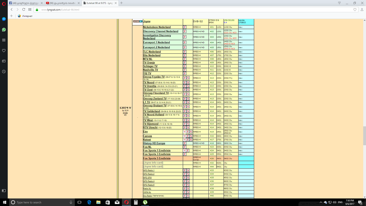This screenshot has width=366, height=206.
Task: Click the F icon in the NPO Radio 1 row
Action: click(185, 170)
